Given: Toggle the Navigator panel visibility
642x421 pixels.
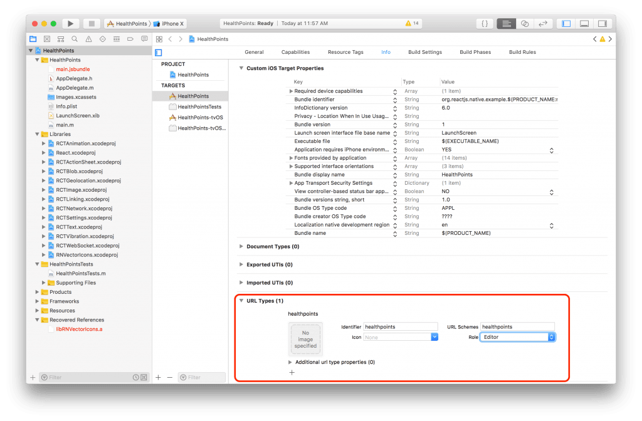Looking at the screenshot, I should click(x=566, y=23).
